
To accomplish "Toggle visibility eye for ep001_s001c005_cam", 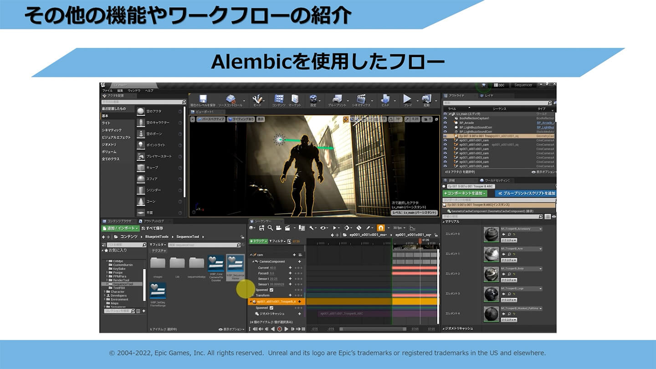I will coord(446,166).
